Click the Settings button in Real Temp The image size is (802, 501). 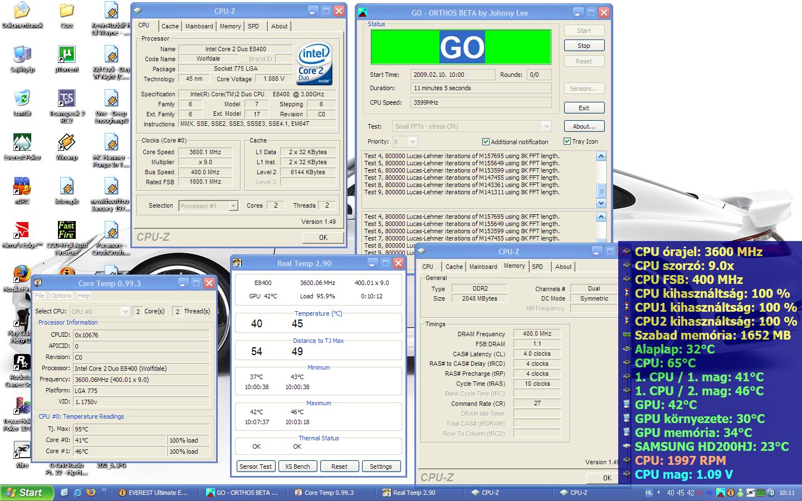(381, 466)
